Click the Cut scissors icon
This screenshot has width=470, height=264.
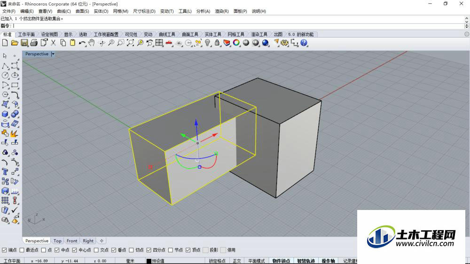(x=54, y=43)
